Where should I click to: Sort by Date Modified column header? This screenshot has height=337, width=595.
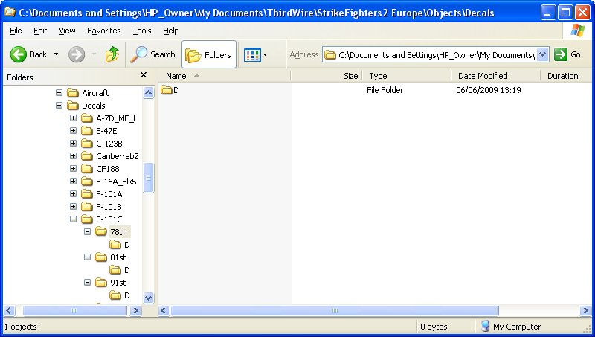(x=496, y=76)
